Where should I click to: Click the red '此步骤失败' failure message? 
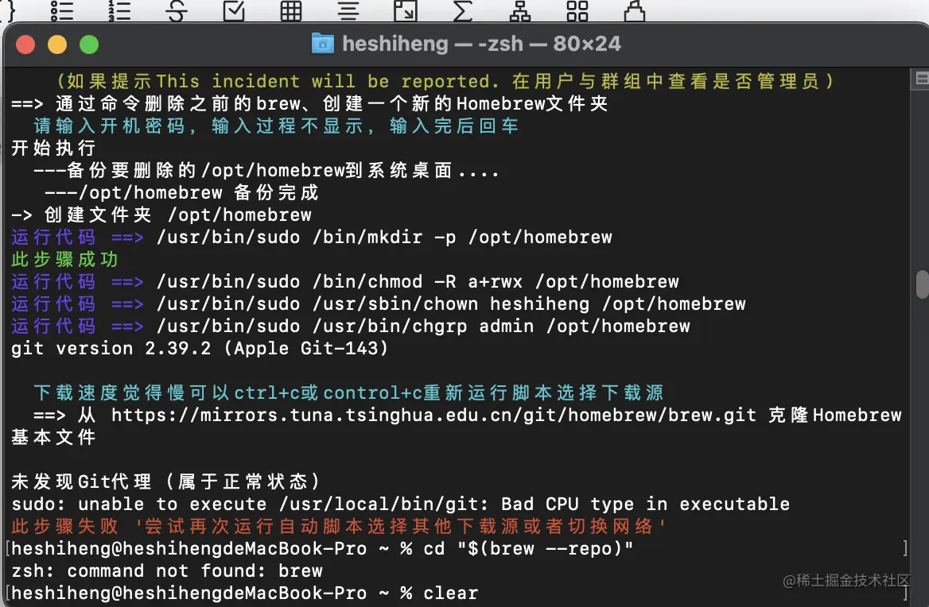coord(338,526)
